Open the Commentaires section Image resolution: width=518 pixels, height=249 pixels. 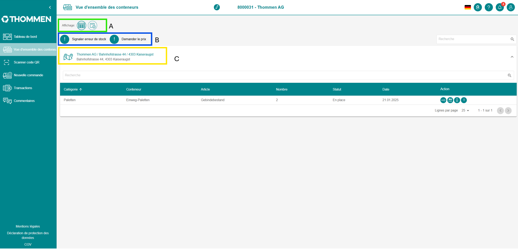tap(28, 101)
